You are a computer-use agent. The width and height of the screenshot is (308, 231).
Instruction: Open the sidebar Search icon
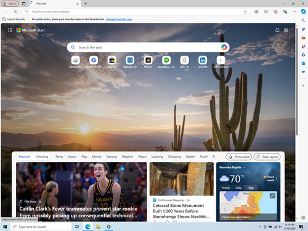pyautogui.click(x=303, y=20)
